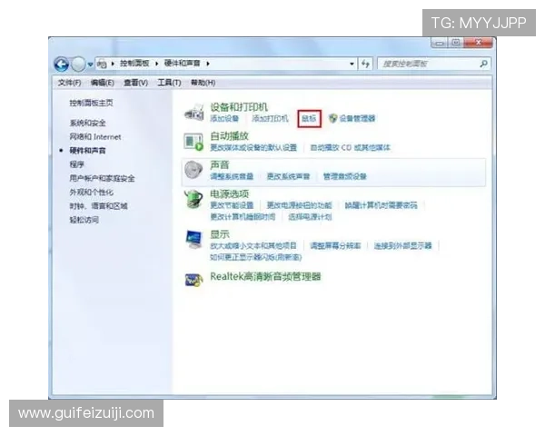Viewport: 545px width, 436px height.
Task: Open the 文件(F) menu
Action: point(69,83)
